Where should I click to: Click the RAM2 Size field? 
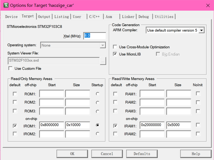(x=179, y=102)
